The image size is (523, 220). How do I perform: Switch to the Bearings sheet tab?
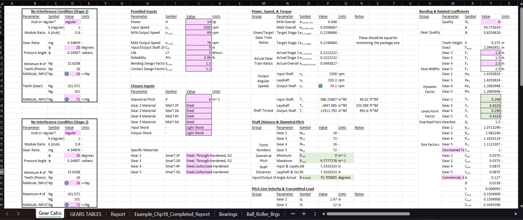[x=228, y=214]
